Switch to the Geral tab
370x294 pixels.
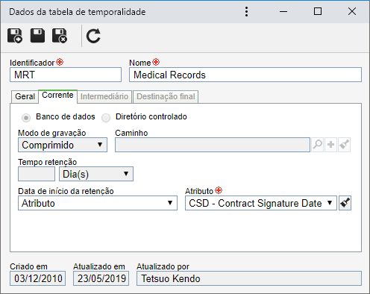[x=25, y=96]
